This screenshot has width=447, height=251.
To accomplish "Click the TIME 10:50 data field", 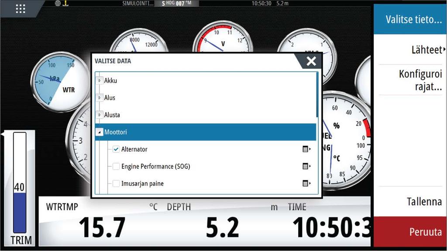I will pyautogui.click(x=329, y=221).
